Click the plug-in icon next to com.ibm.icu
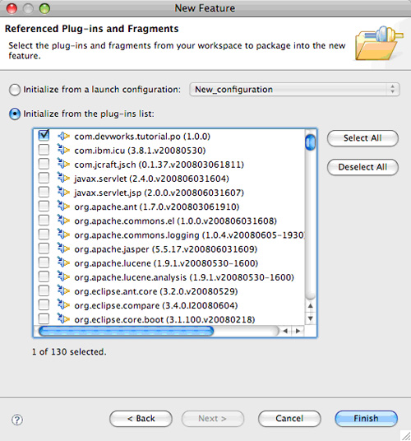 coord(64,150)
